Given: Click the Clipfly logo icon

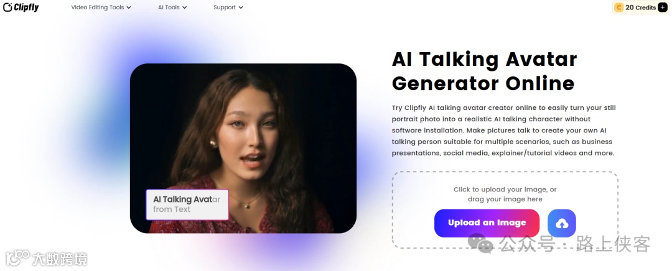Looking at the screenshot, I should tap(7, 7).
